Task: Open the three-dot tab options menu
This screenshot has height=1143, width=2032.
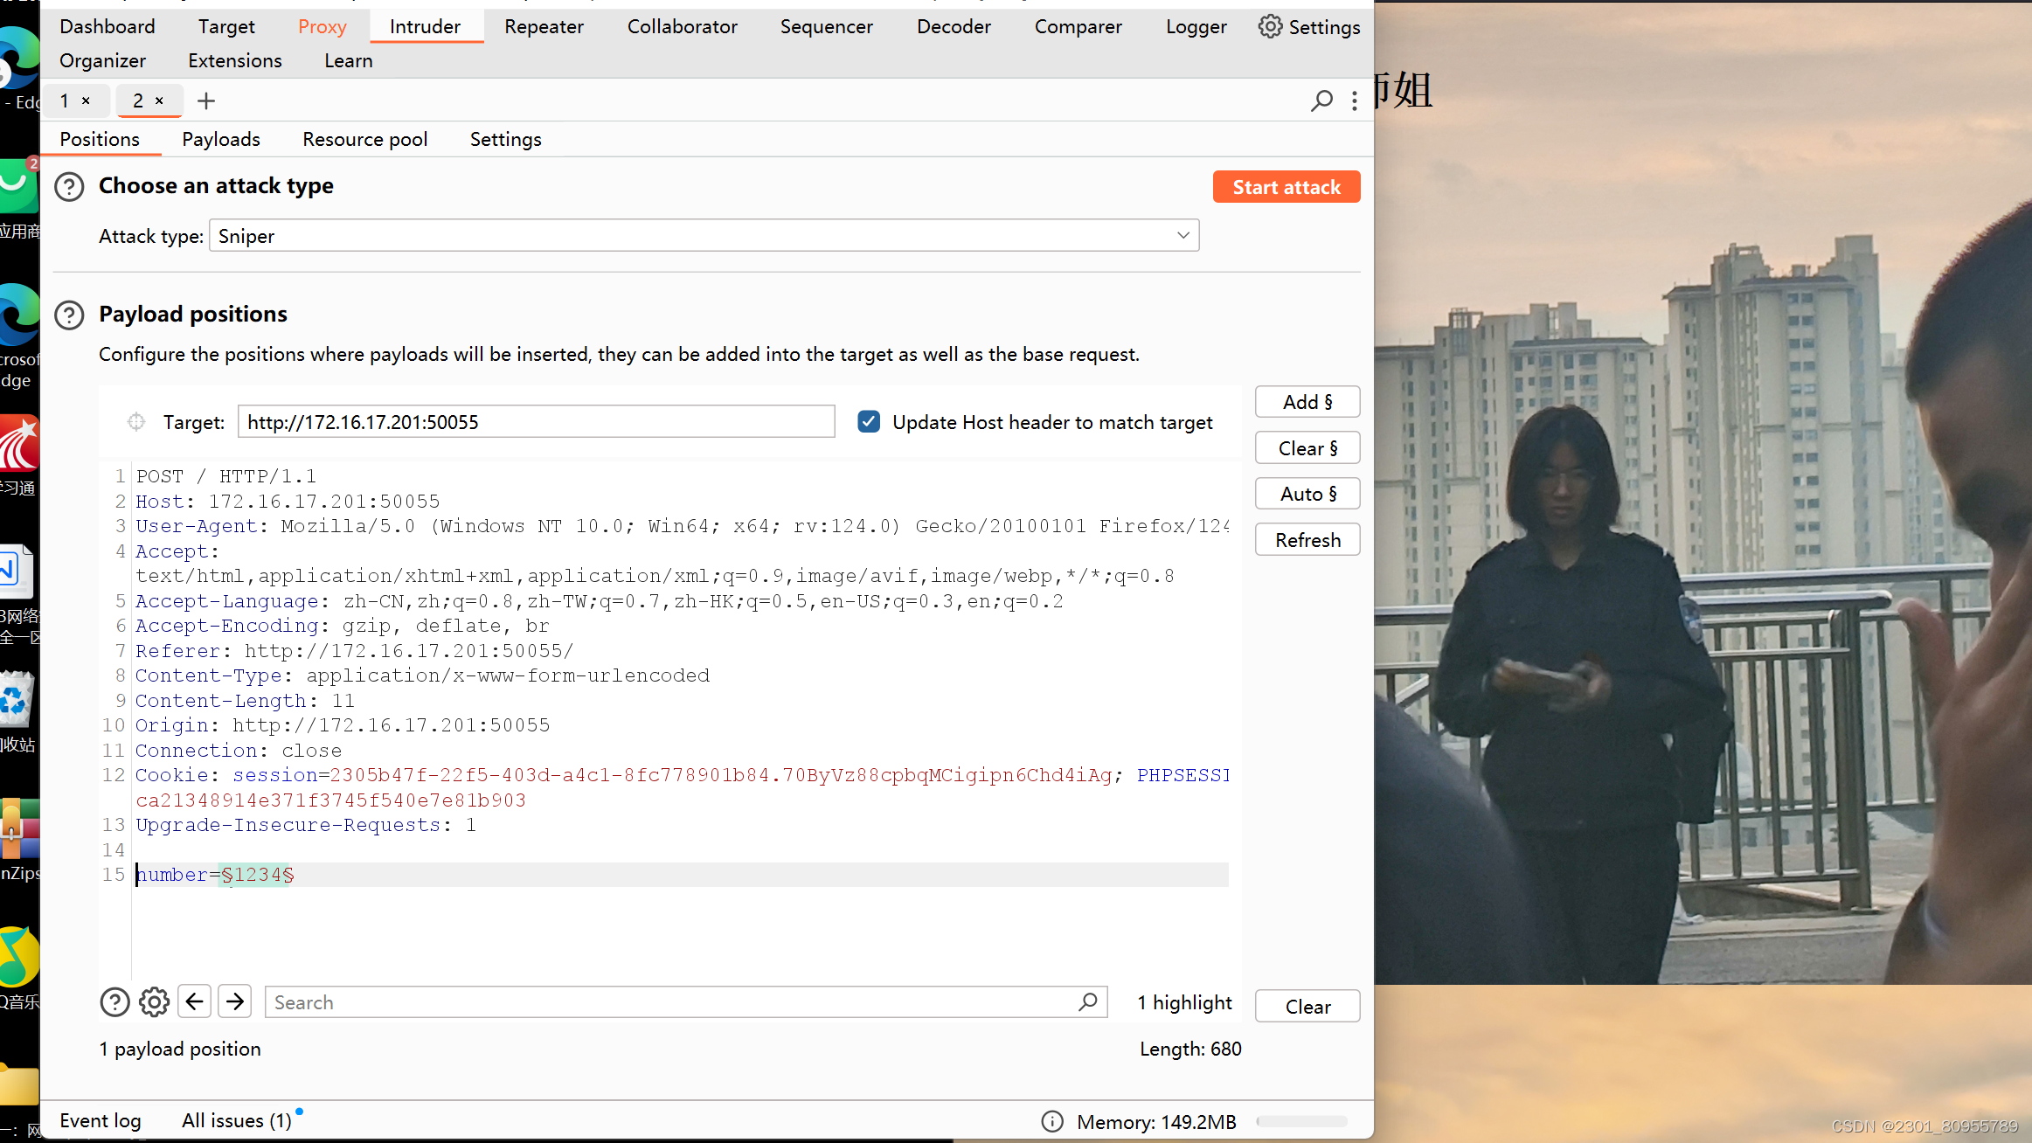Action: 1355,100
